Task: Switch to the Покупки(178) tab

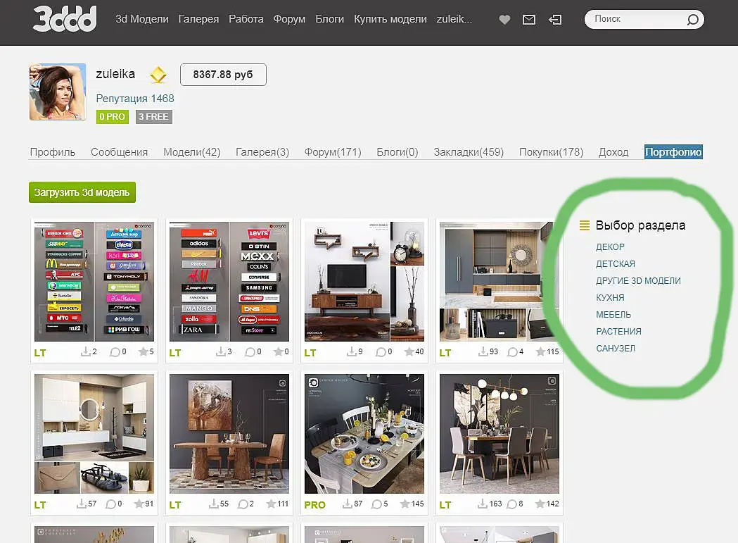Action: (551, 152)
